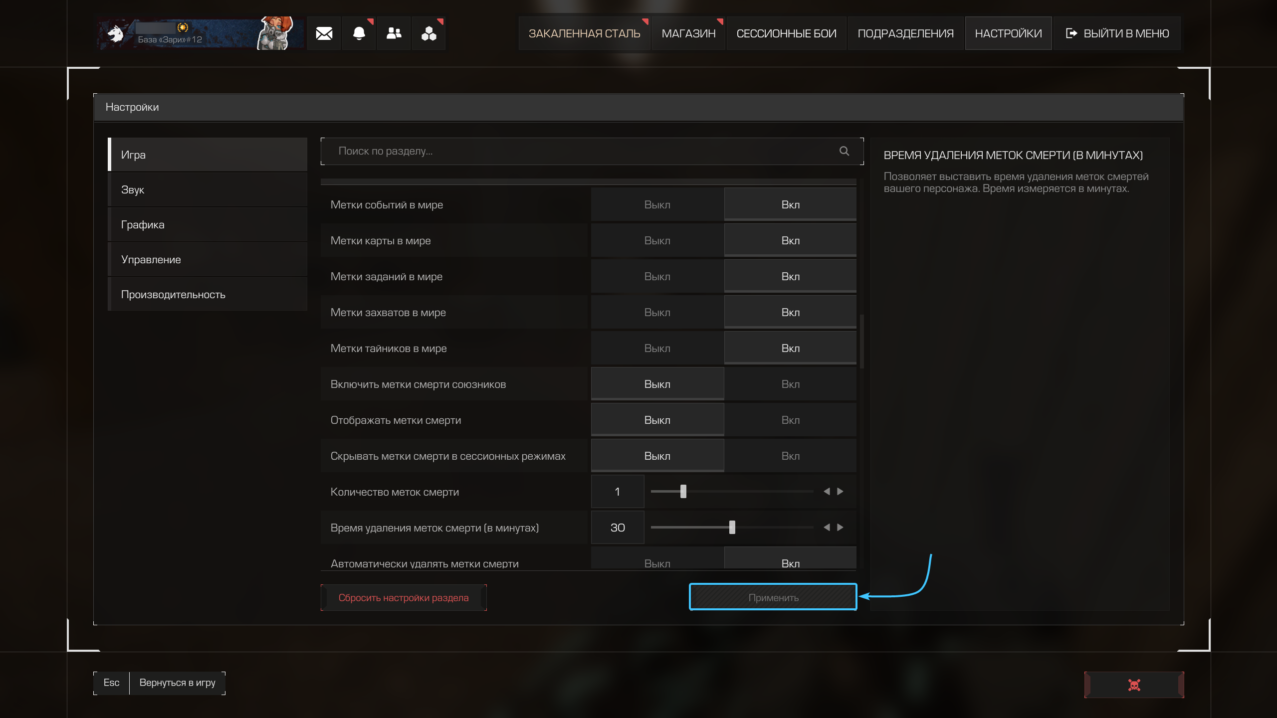This screenshot has width=1277, height=718.
Task: Open the friends list icon
Action: click(x=394, y=33)
